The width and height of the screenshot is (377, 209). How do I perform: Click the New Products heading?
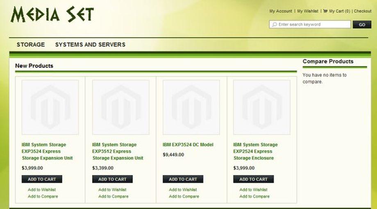pyautogui.click(x=34, y=66)
